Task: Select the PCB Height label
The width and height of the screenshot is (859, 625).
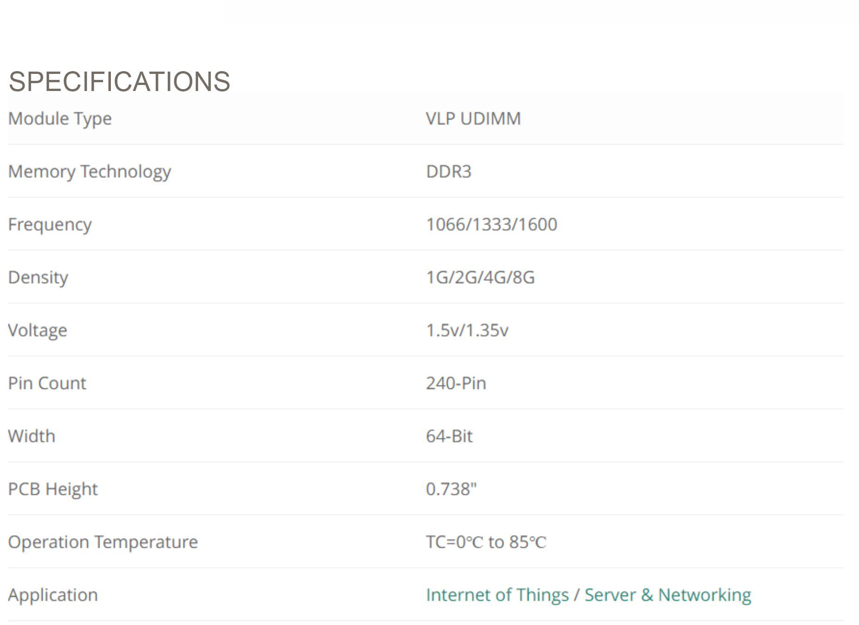Action: [53, 490]
